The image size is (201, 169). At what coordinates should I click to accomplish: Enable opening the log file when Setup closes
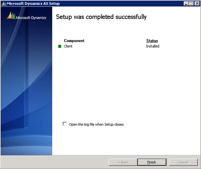65,124
